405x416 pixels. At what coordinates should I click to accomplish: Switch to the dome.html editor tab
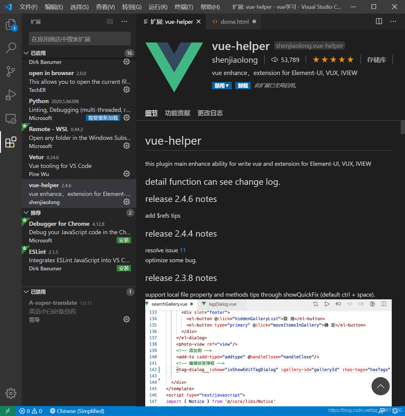click(x=234, y=22)
